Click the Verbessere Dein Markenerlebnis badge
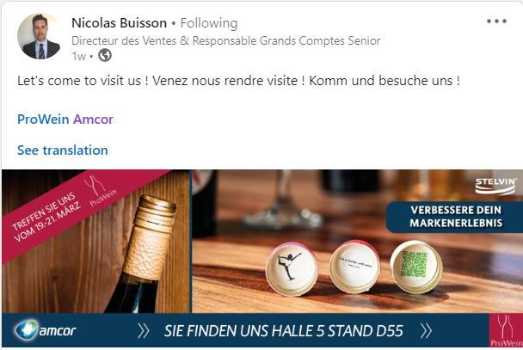This screenshot has width=523, height=350. pyautogui.click(x=454, y=217)
